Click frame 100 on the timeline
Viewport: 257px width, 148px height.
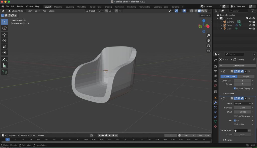coord(86,139)
